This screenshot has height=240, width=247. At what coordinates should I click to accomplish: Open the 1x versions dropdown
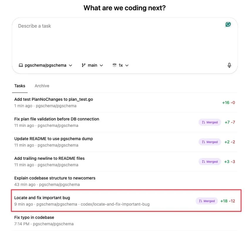[121, 65]
